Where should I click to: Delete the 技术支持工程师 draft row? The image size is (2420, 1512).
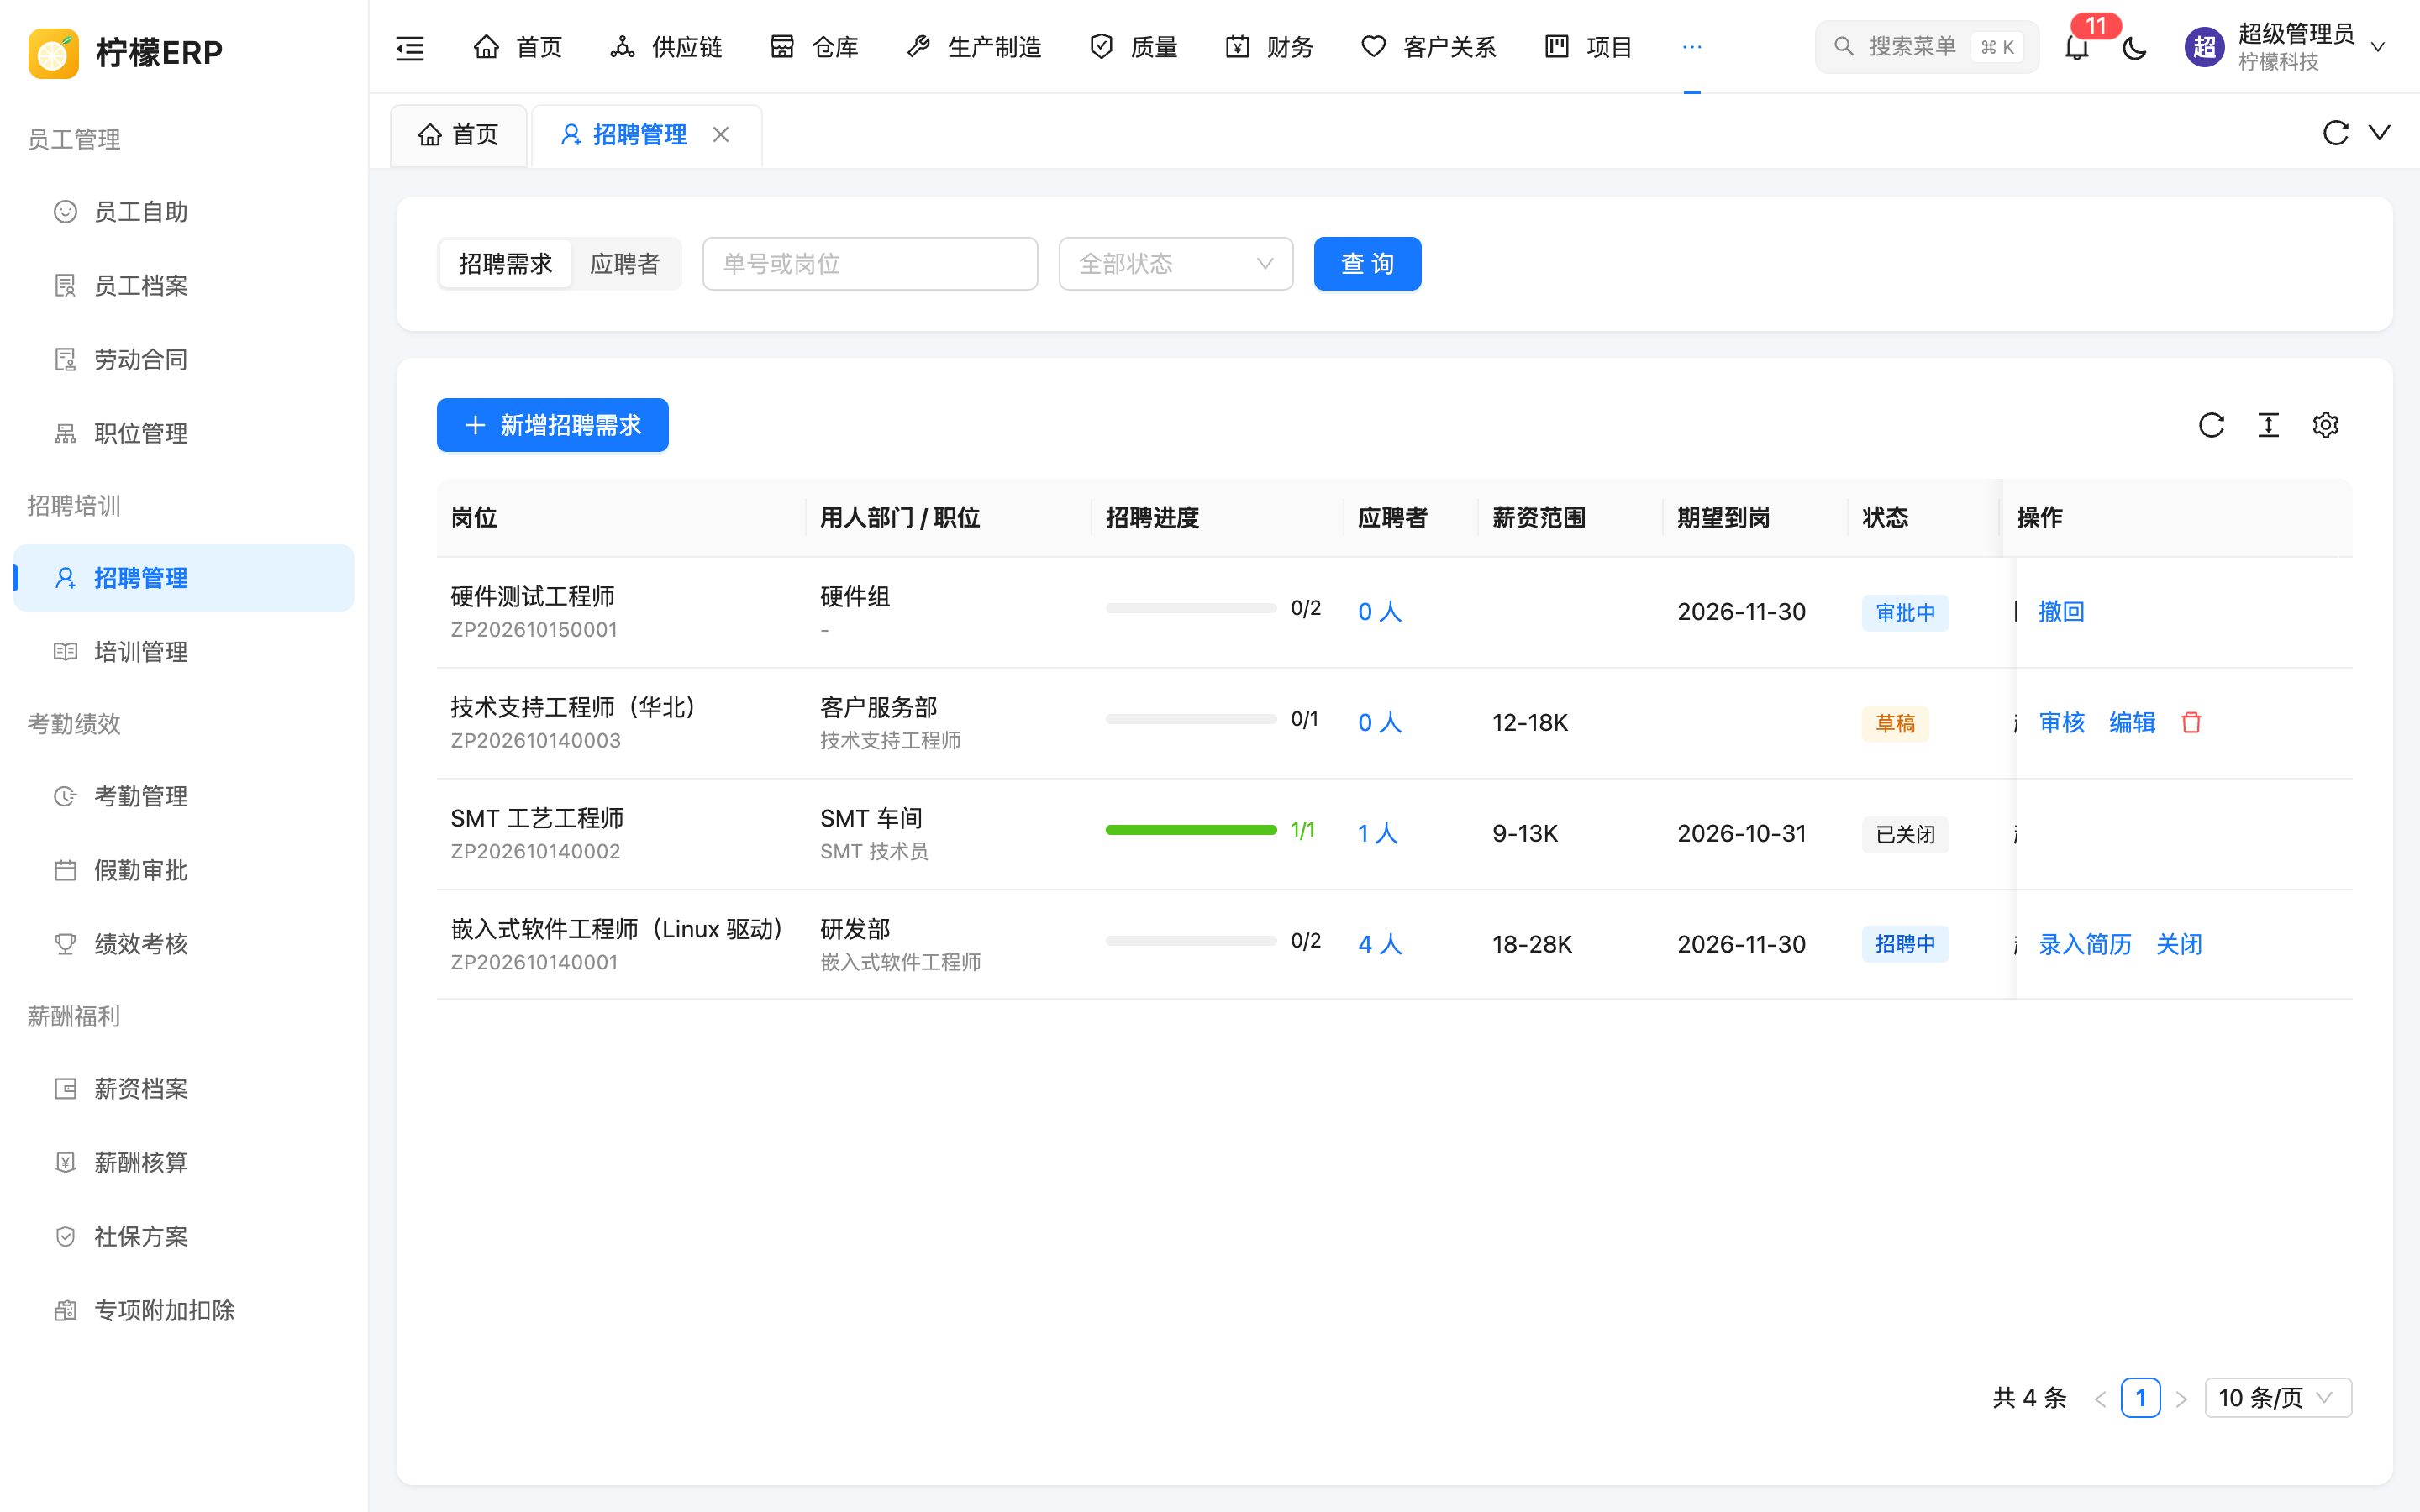click(x=2191, y=722)
